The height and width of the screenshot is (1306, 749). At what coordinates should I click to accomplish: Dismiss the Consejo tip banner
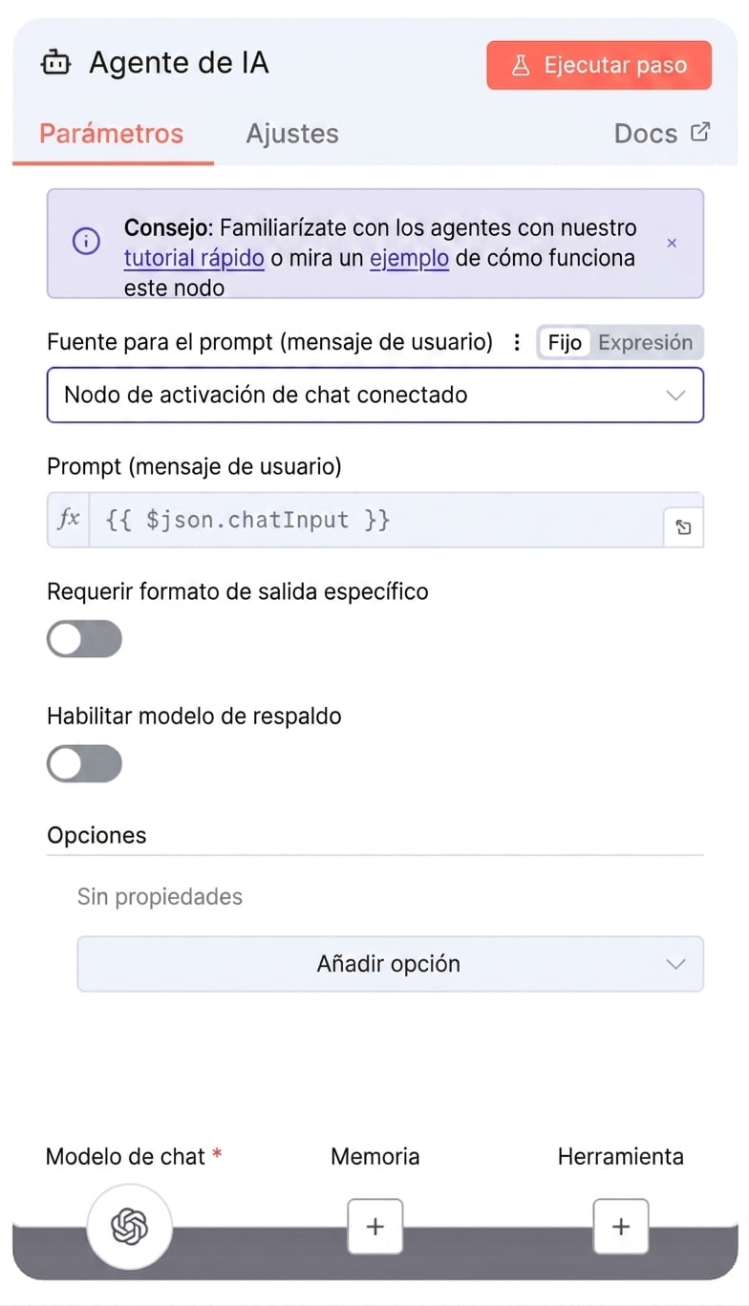pyautogui.click(x=672, y=244)
